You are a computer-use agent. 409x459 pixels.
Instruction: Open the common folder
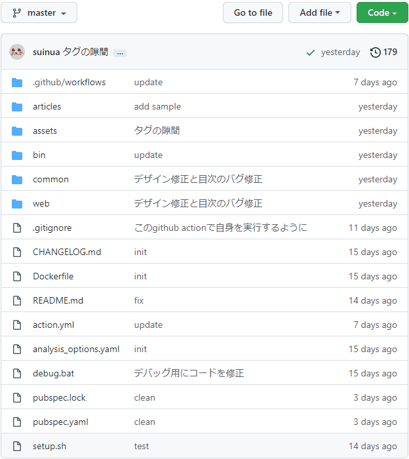pyautogui.click(x=50, y=179)
